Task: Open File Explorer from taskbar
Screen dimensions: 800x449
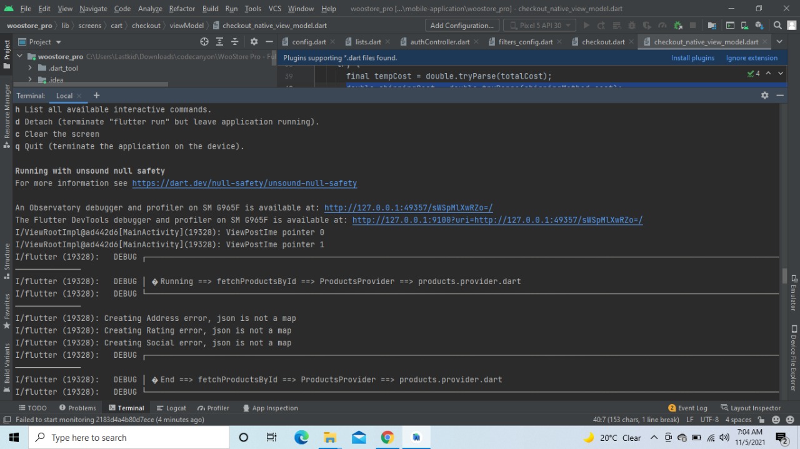Action: 330,437
